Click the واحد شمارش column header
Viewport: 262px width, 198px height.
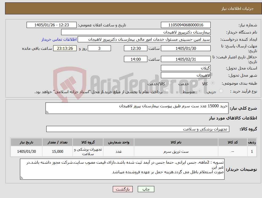119,142
